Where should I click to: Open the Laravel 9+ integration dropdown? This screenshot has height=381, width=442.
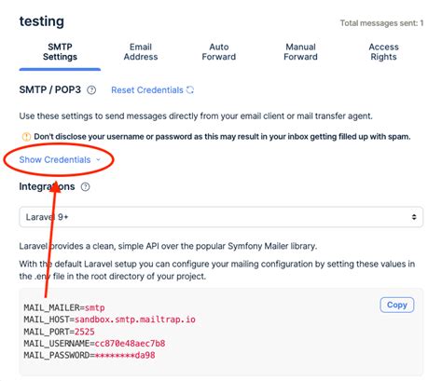pyautogui.click(x=221, y=217)
